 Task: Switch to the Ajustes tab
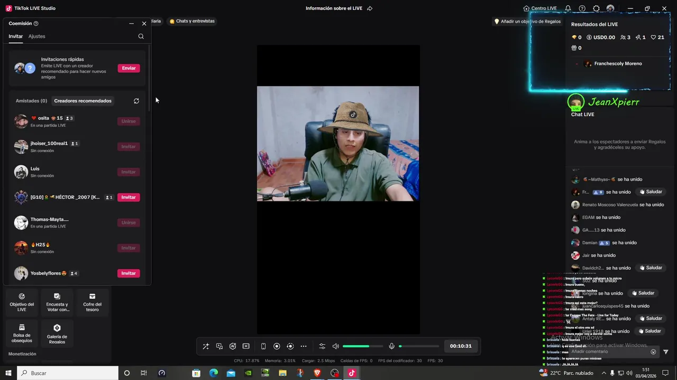click(x=37, y=36)
